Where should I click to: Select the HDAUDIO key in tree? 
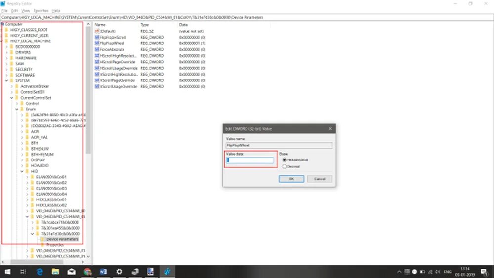click(x=40, y=165)
